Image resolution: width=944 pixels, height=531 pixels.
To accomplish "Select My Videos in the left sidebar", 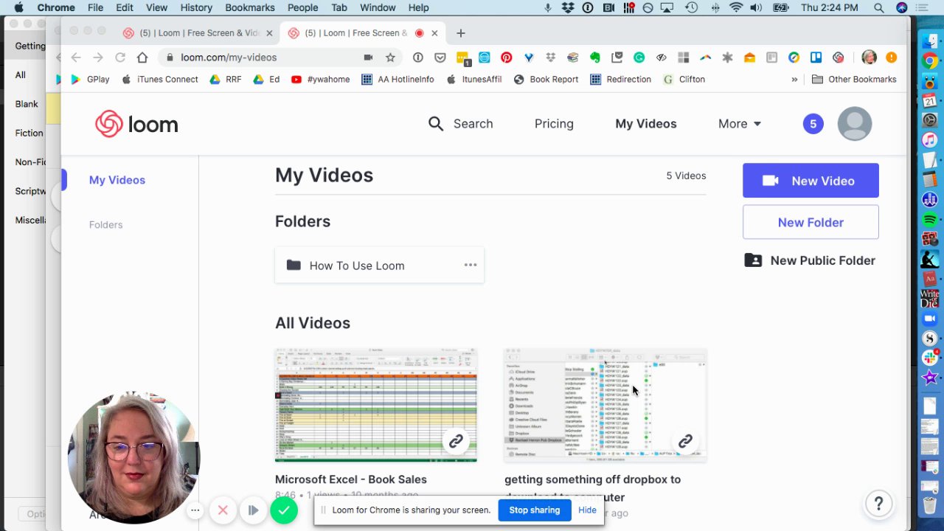I will [117, 180].
